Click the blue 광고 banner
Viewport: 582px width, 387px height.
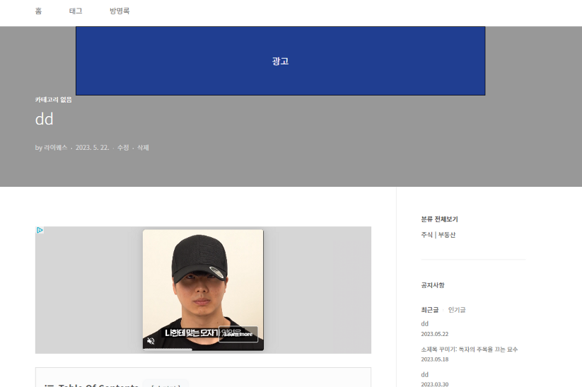[280, 61]
